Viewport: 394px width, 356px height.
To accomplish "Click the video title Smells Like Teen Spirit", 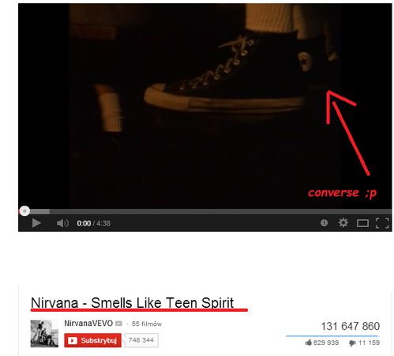I will [x=132, y=303].
